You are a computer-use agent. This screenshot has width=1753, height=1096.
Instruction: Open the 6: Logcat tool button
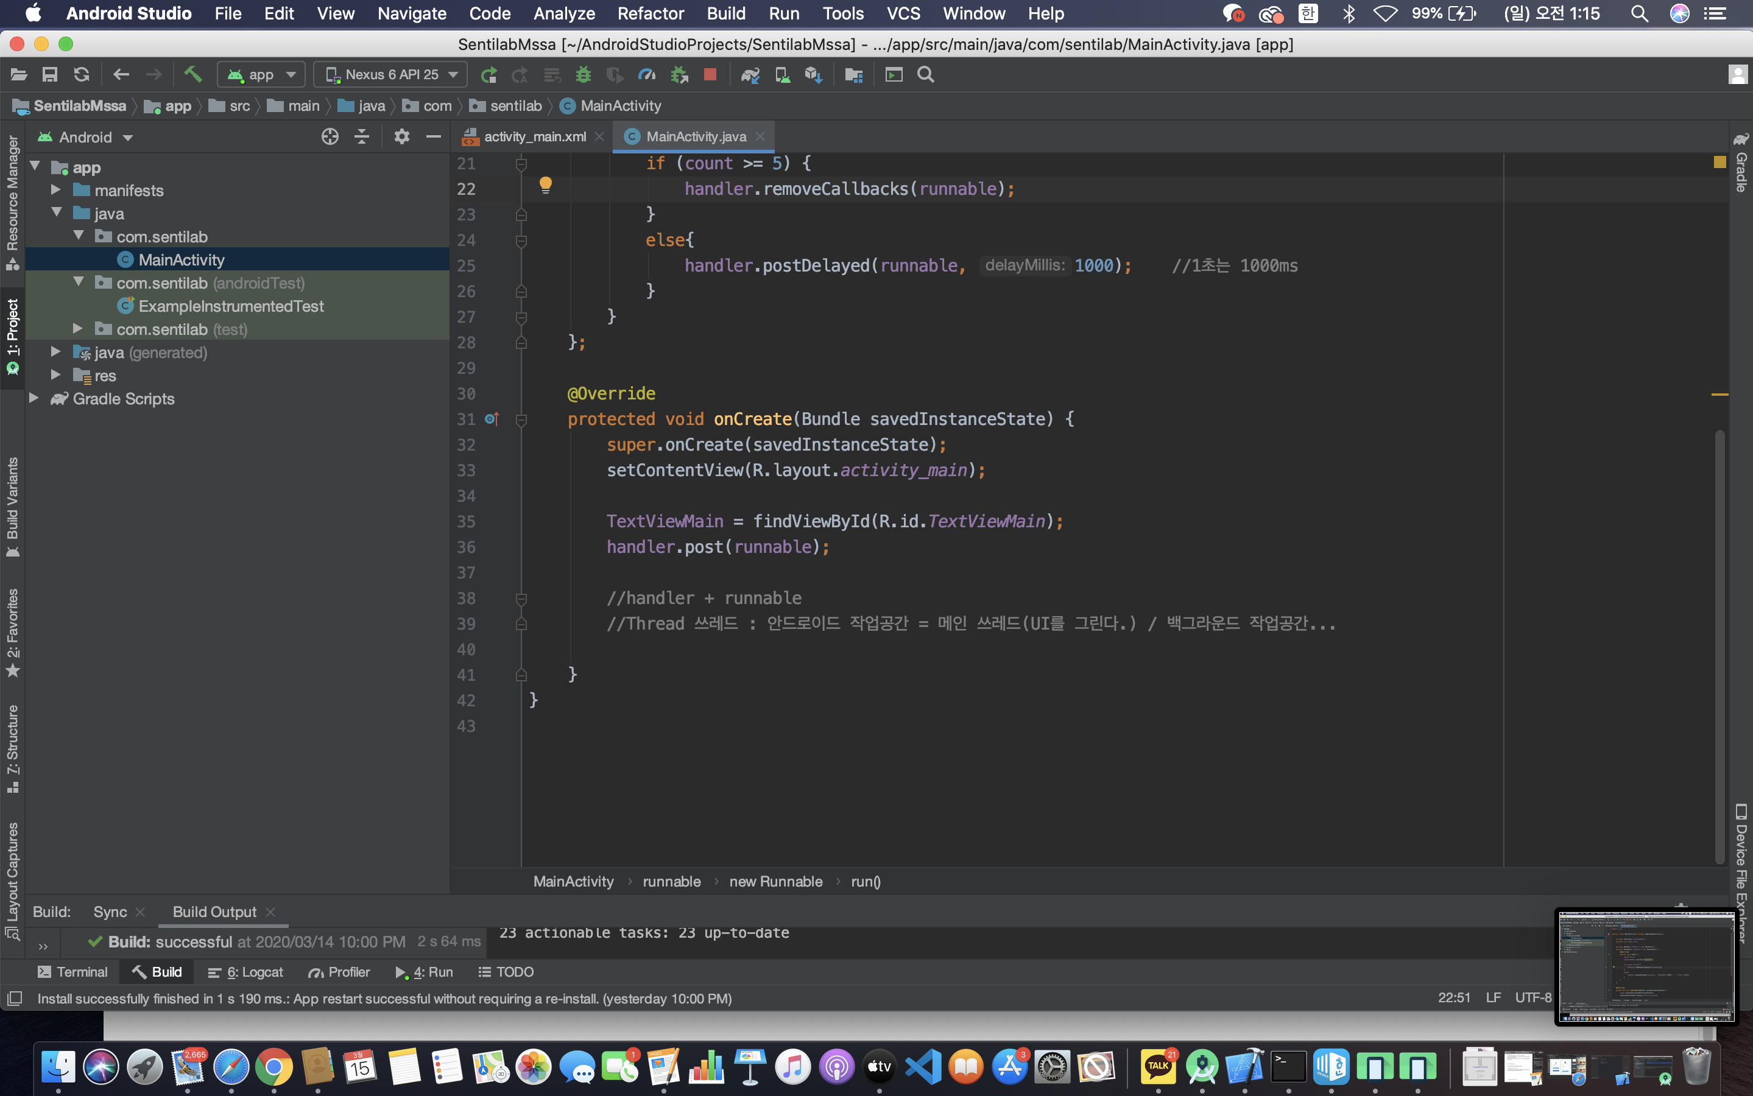pos(245,972)
